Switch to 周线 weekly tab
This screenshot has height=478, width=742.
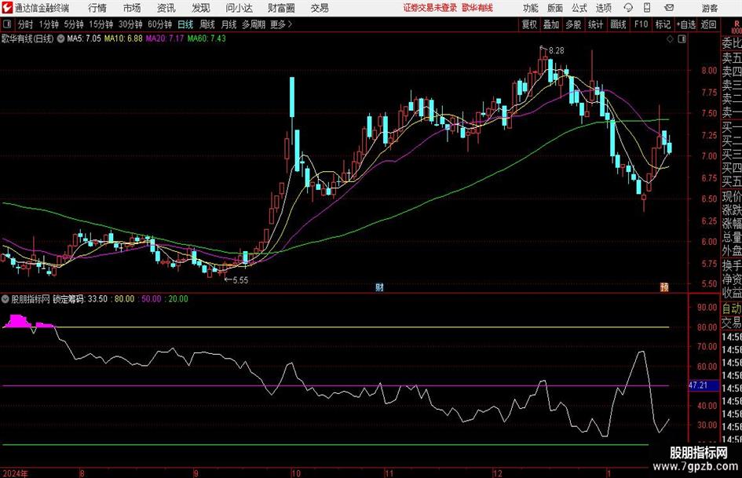[x=207, y=24]
